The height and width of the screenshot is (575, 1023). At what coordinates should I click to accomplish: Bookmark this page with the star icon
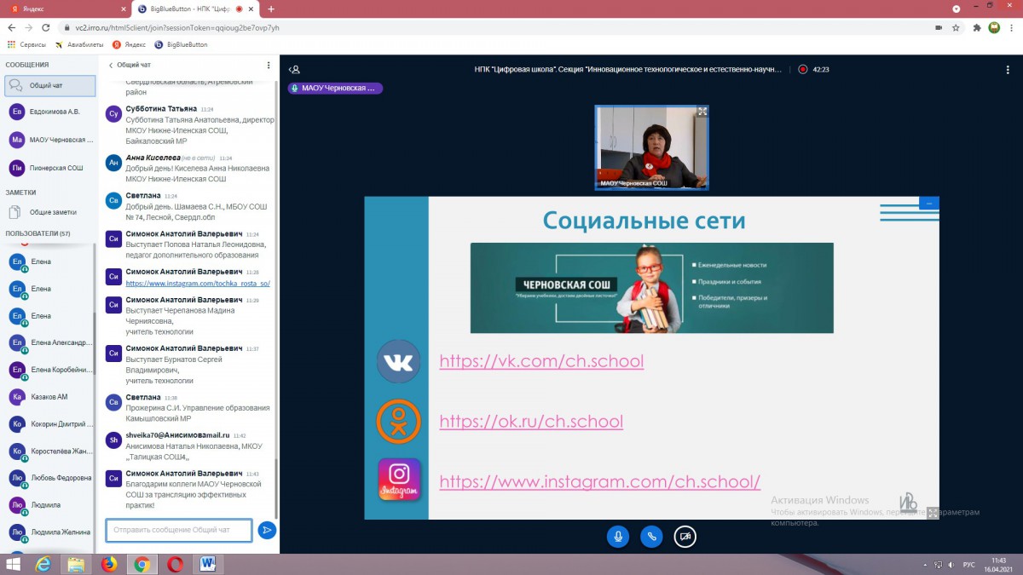tap(956, 27)
